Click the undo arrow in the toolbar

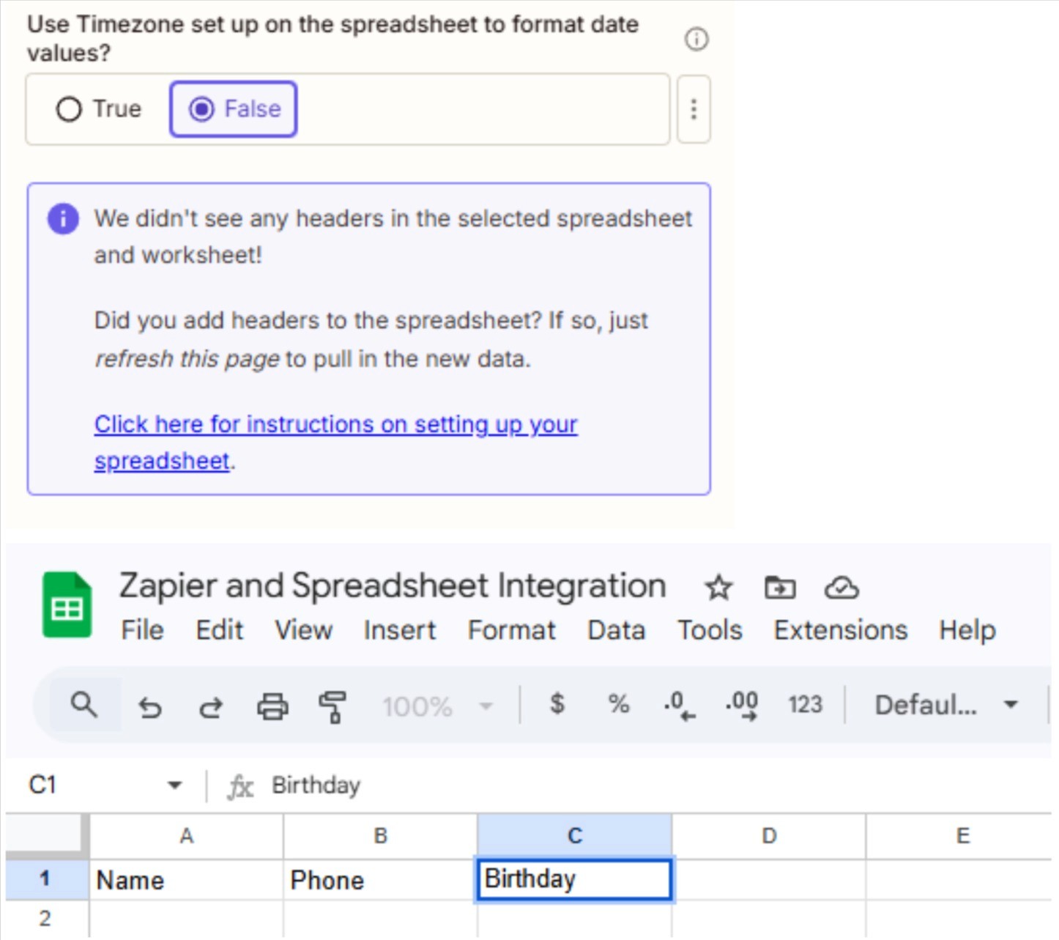[x=150, y=707]
